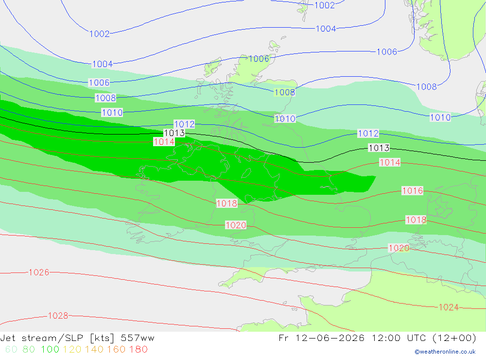Click the right blue 1012 isobar label

coord(368,133)
